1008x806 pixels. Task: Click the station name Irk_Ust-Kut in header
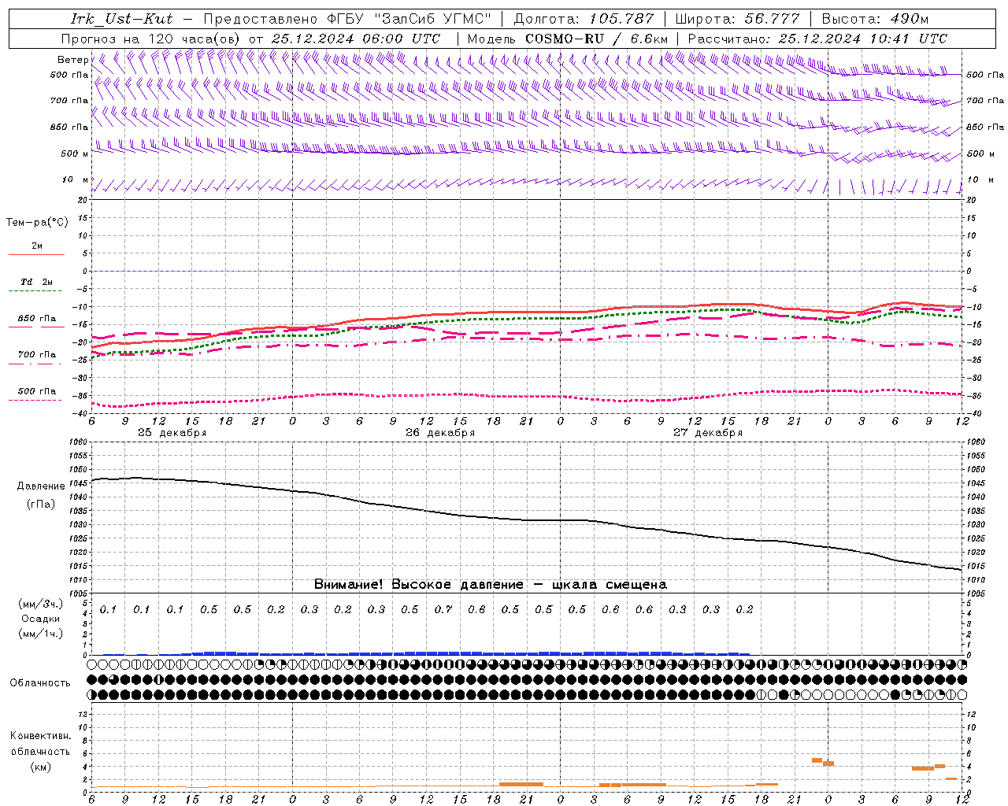click(x=121, y=19)
